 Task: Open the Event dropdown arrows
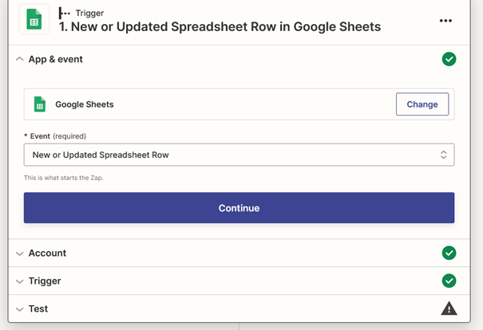(x=443, y=155)
